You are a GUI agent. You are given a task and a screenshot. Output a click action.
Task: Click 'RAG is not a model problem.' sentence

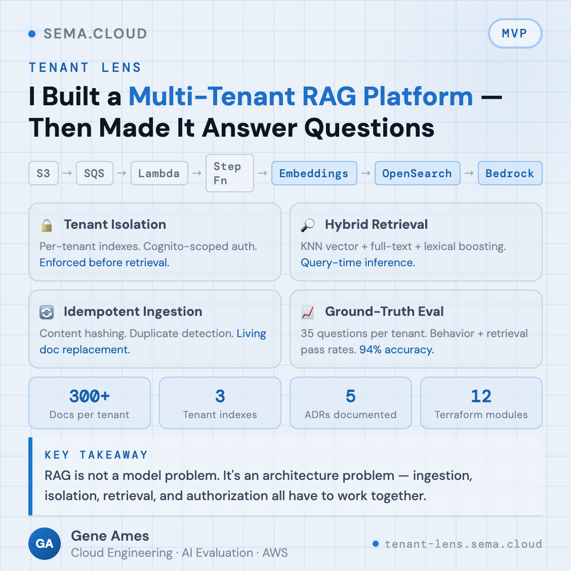(132, 476)
